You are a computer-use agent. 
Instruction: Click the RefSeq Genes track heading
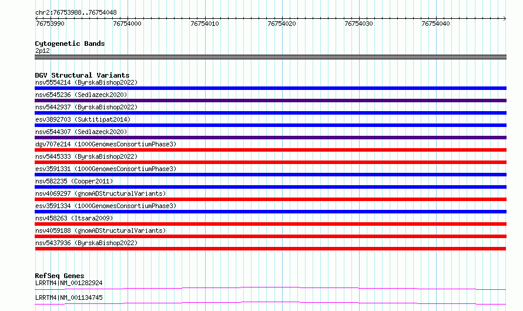click(x=59, y=276)
